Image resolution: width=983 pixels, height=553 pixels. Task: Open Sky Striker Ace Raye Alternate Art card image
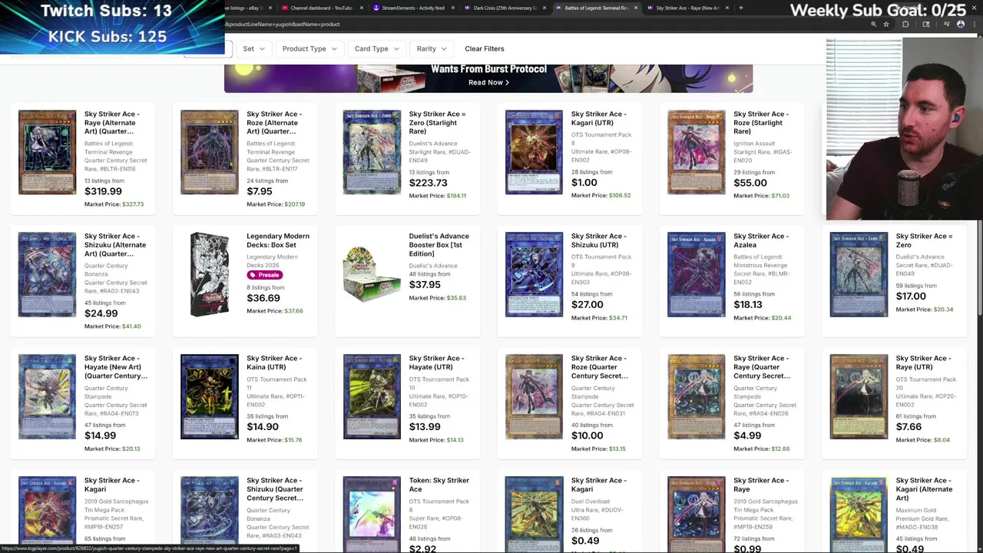tap(48, 152)
